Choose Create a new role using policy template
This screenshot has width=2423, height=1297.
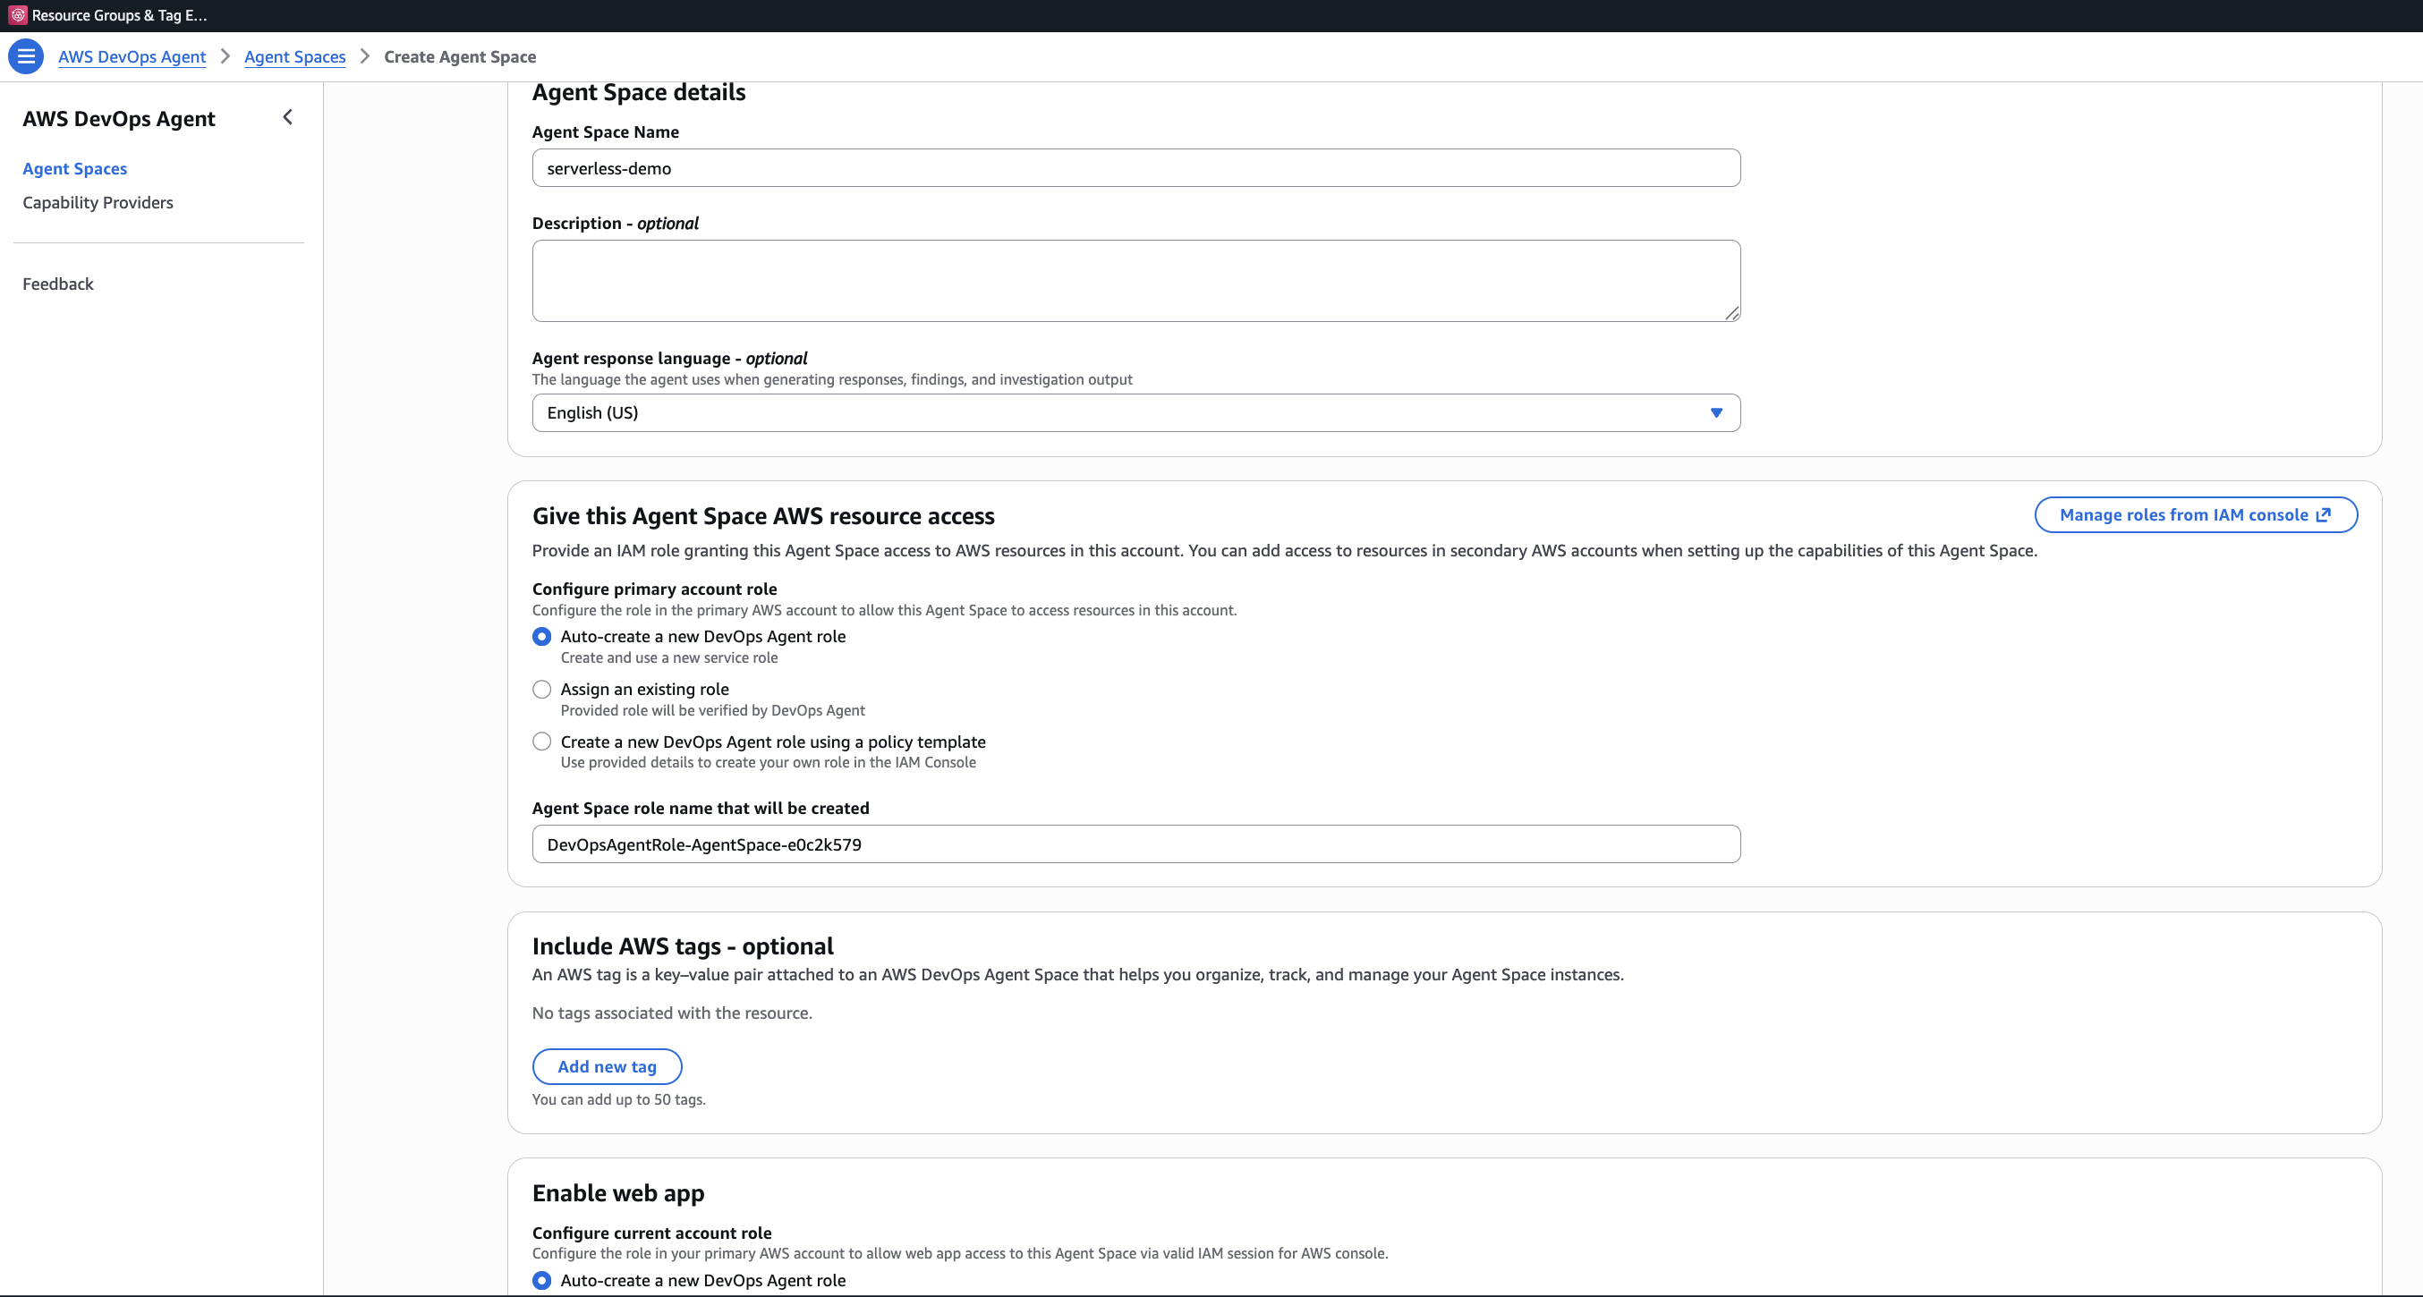(x=540, y=742)
